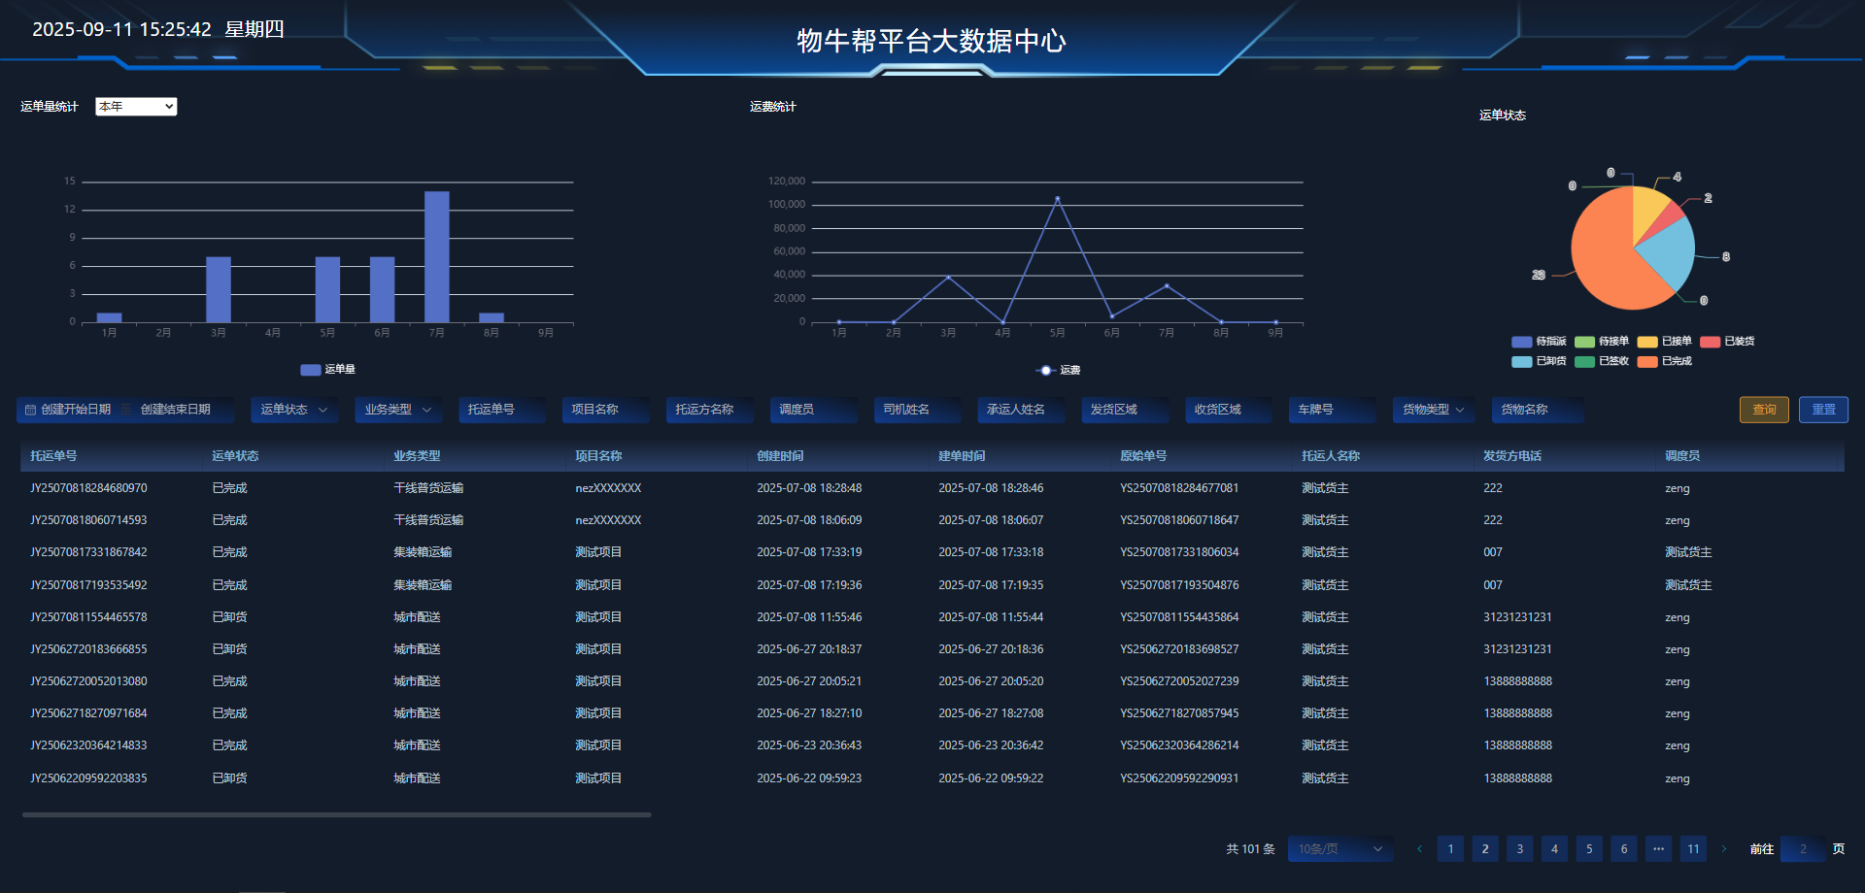Toggle the 运费 legend marker under line chart
Screen dimensions: 1865x893
tap(1045, 371)
